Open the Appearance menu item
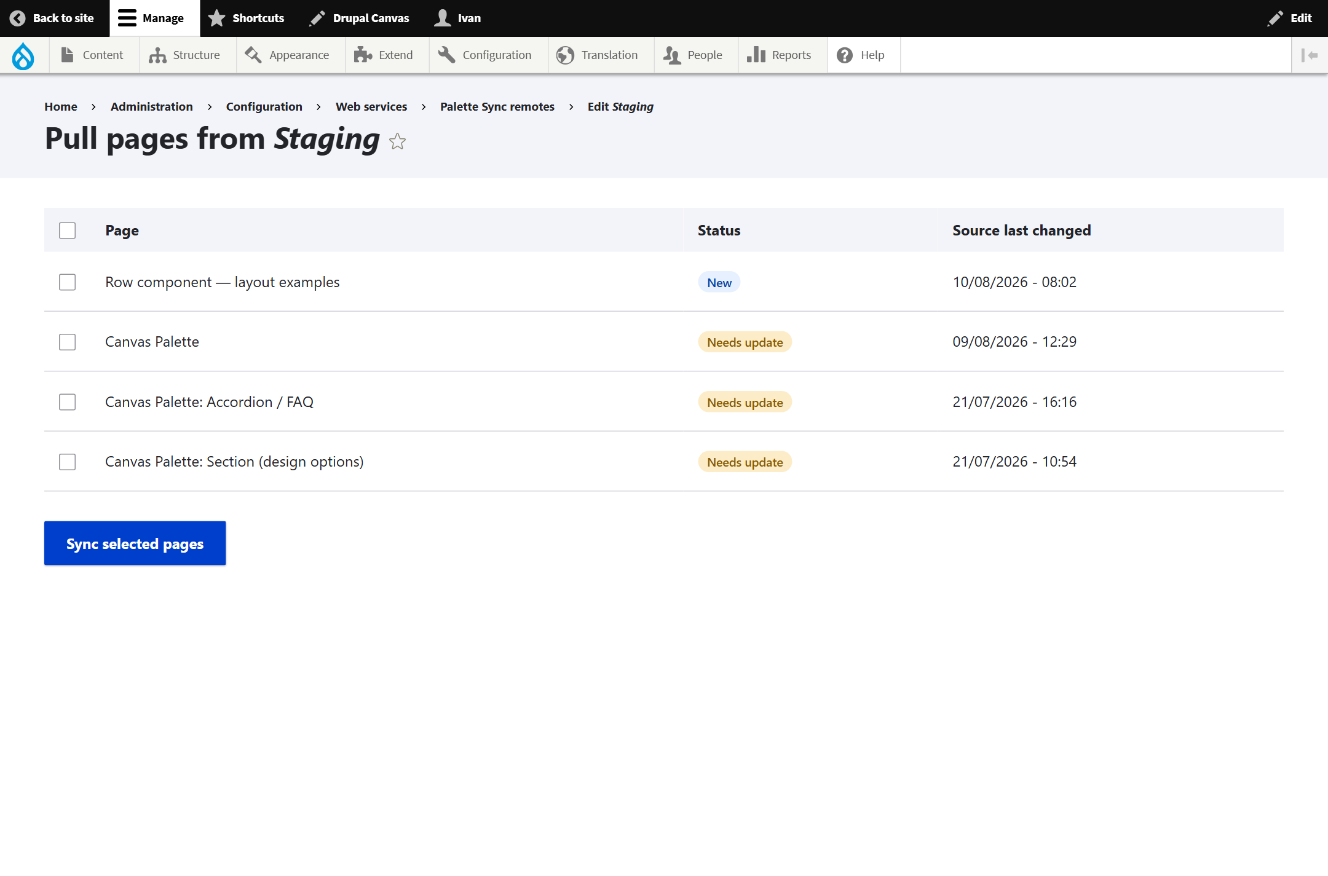The height and width of the screenshot is (876, 1328). pyautogui.click(x=291, y=55)
